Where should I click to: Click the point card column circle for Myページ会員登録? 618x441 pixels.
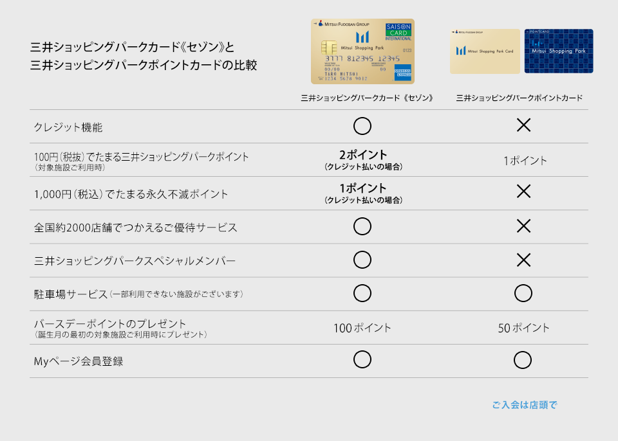click(x=523, y=361)
